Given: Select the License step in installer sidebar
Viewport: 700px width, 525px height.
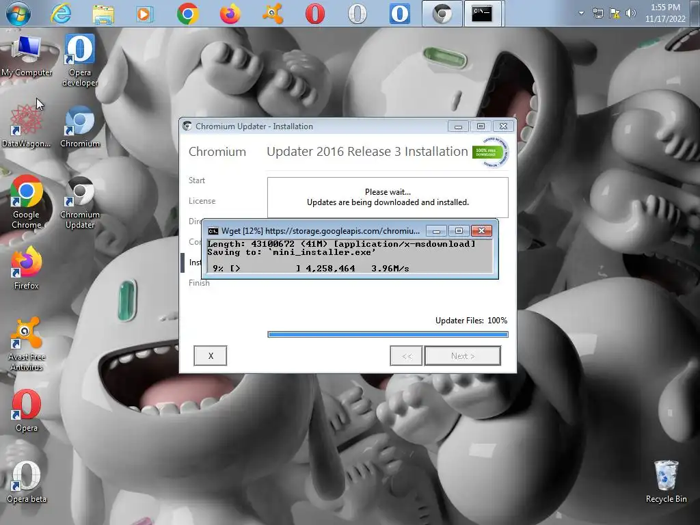Looking at the screenshot, I should pos(202,201).
